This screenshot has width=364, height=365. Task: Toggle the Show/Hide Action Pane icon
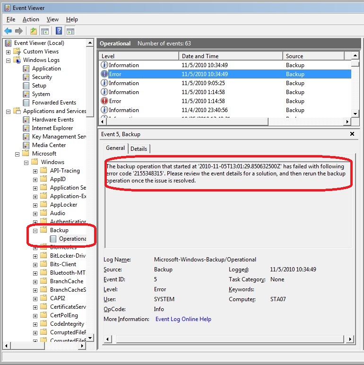pyautogui.click(x=70, y=31)
